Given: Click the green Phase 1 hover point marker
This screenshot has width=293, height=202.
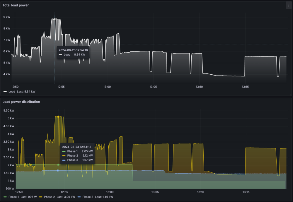Looking at the screenshot, I should click(x=58, y=165).
